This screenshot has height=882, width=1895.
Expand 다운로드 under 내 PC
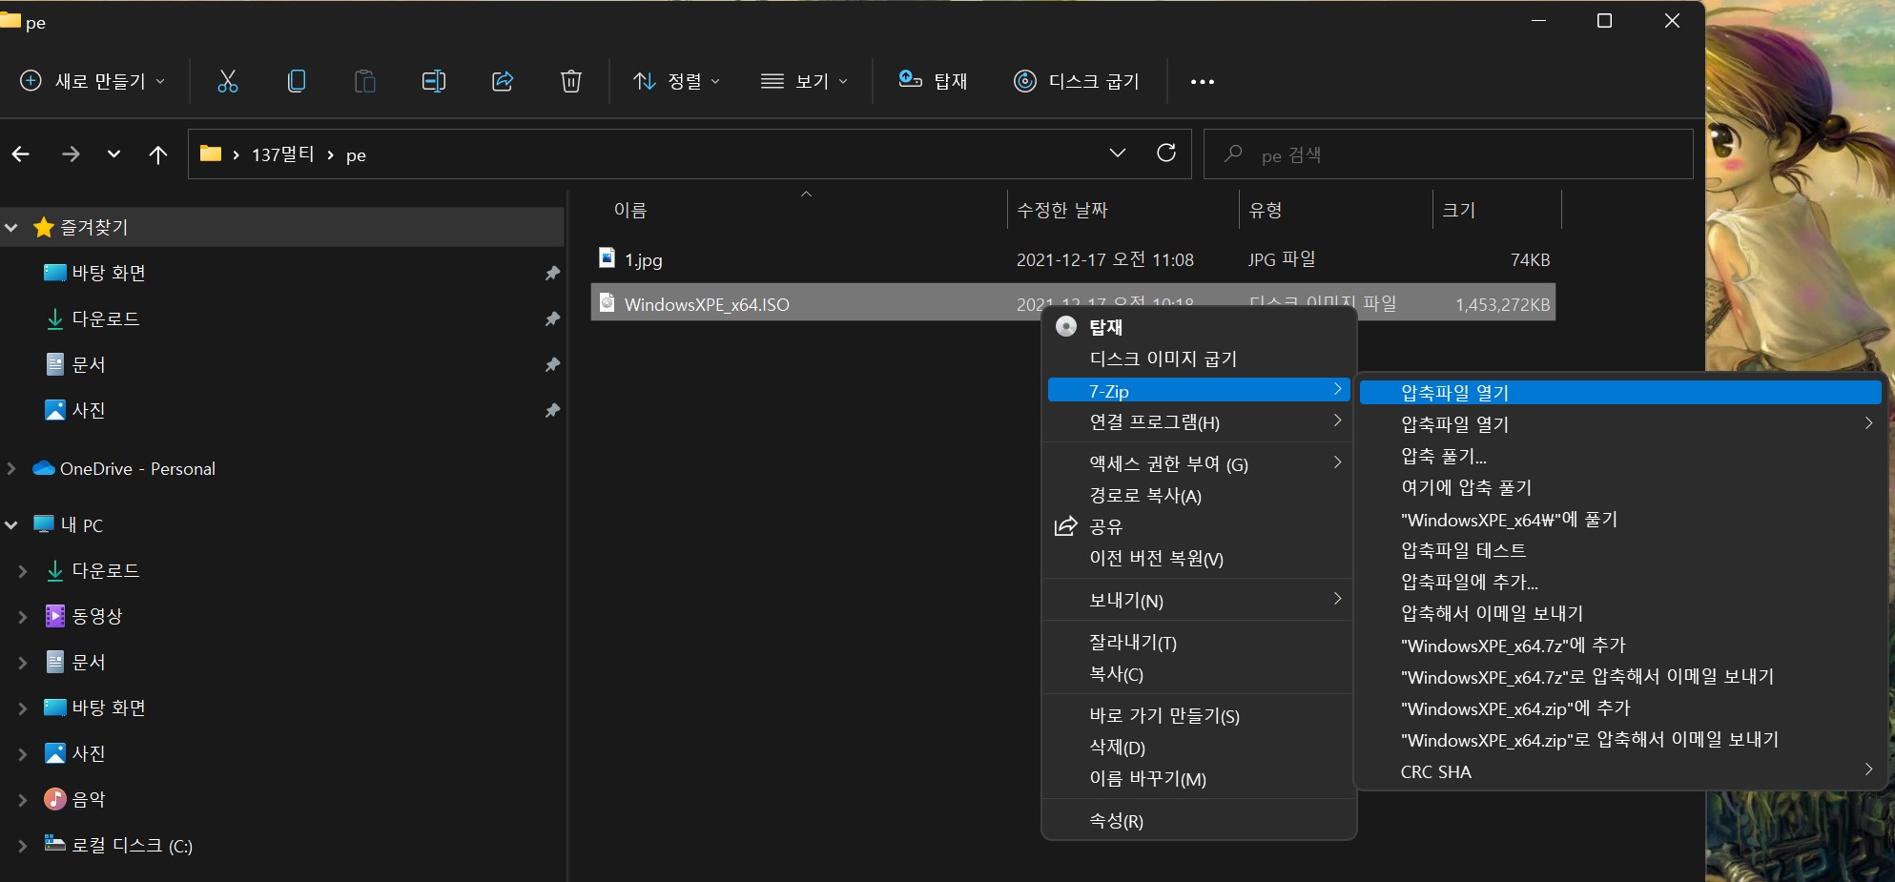point(23,570)
